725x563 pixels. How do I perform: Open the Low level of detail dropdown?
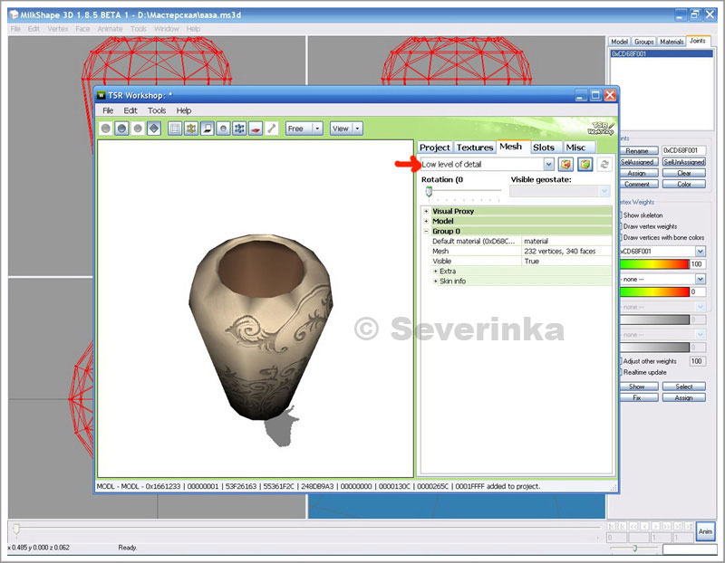point(548,165)
